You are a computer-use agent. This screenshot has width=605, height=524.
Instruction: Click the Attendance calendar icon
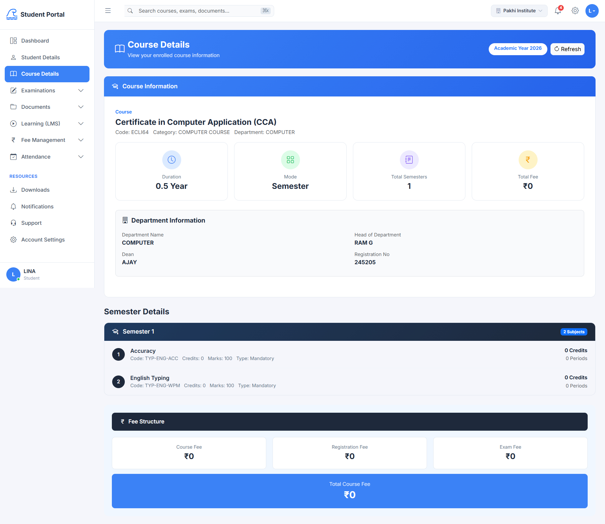point(13,157)
